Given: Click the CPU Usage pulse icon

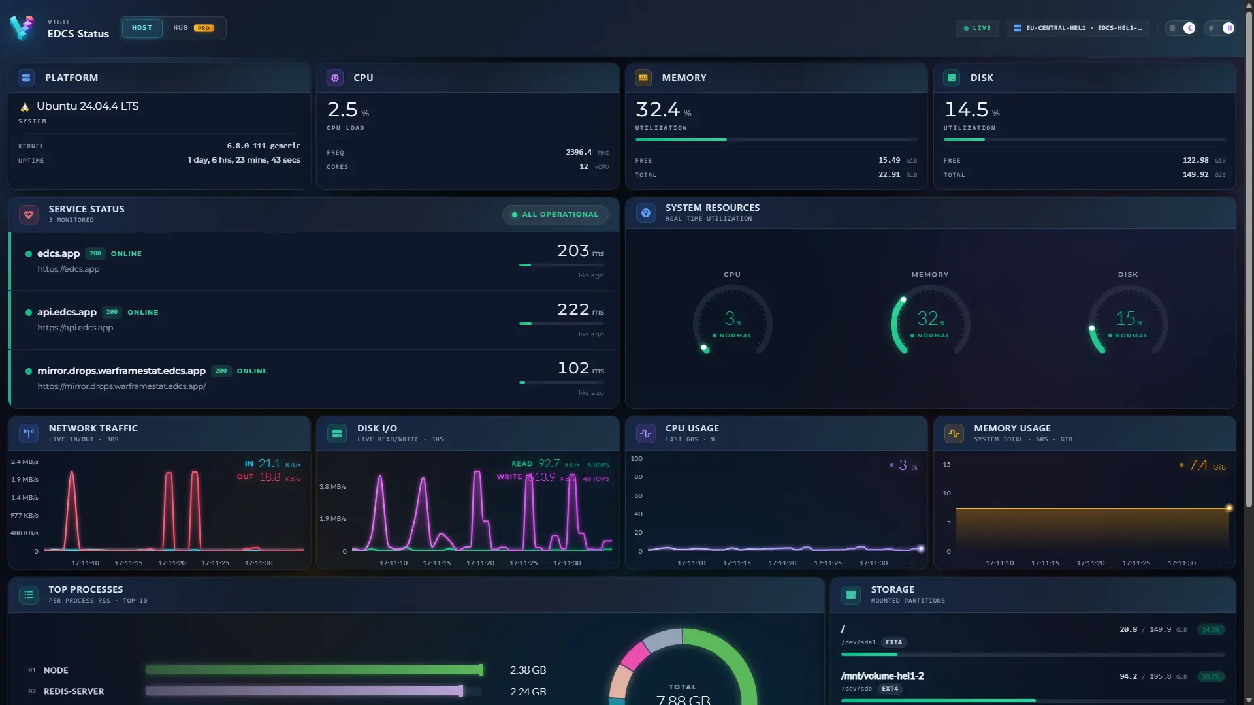Looking at the screenshot, I should click(x=646, y=433).
